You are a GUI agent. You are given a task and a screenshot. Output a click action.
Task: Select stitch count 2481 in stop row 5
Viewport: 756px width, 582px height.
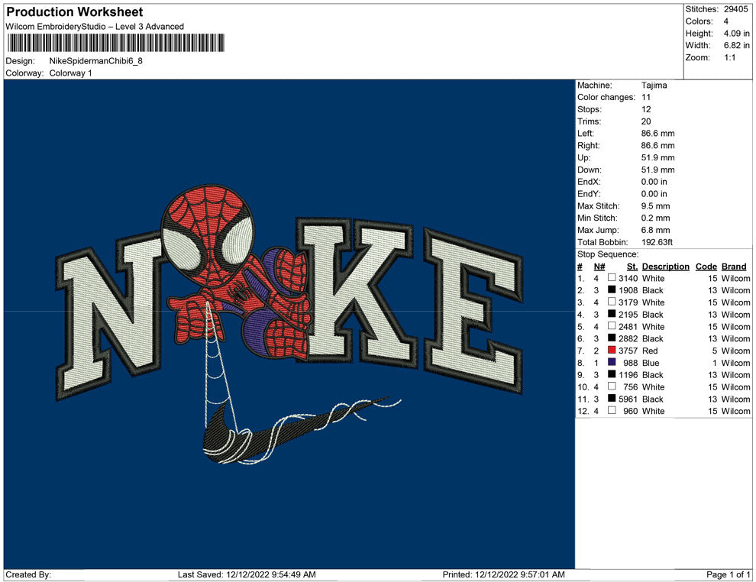[x=628, y=326]
